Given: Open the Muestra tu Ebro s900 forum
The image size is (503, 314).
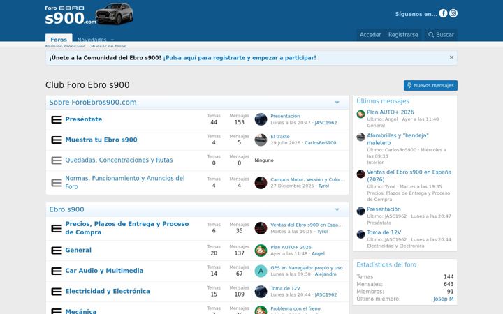Looking at the screenshot, I should [x=101, y=140].
